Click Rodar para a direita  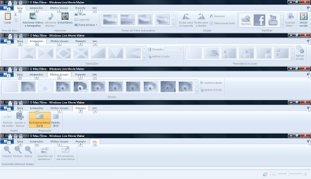pyautogui.click(x=201, y=20)
